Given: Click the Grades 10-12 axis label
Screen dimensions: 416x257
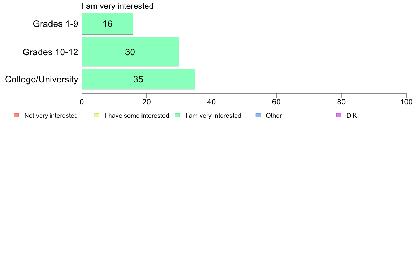Looking at the screenshot, I should point(50,52).
